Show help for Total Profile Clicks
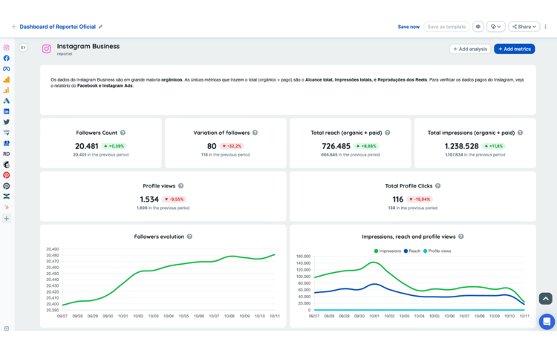This screenshot has height=347, width=557. tap(438, 186)
